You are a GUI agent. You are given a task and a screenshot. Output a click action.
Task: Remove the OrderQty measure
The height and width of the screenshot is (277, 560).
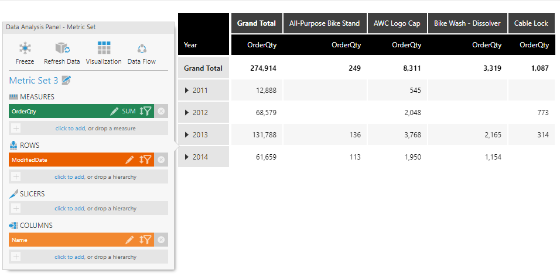coord(161,111)
